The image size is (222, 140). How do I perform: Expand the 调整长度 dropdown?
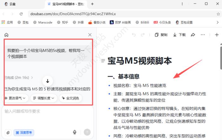[43, 98]
